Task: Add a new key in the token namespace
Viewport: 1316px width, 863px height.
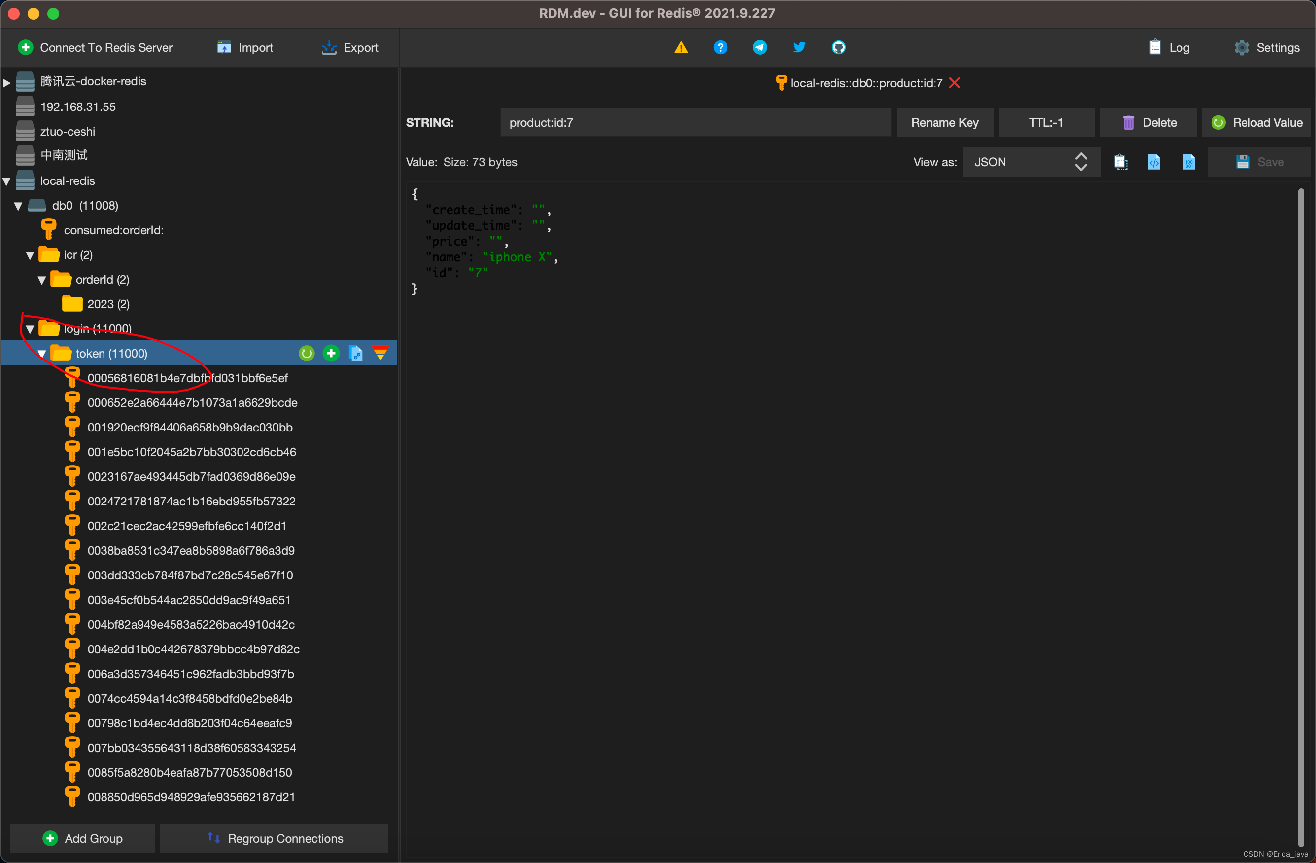Action: [331, 353]
